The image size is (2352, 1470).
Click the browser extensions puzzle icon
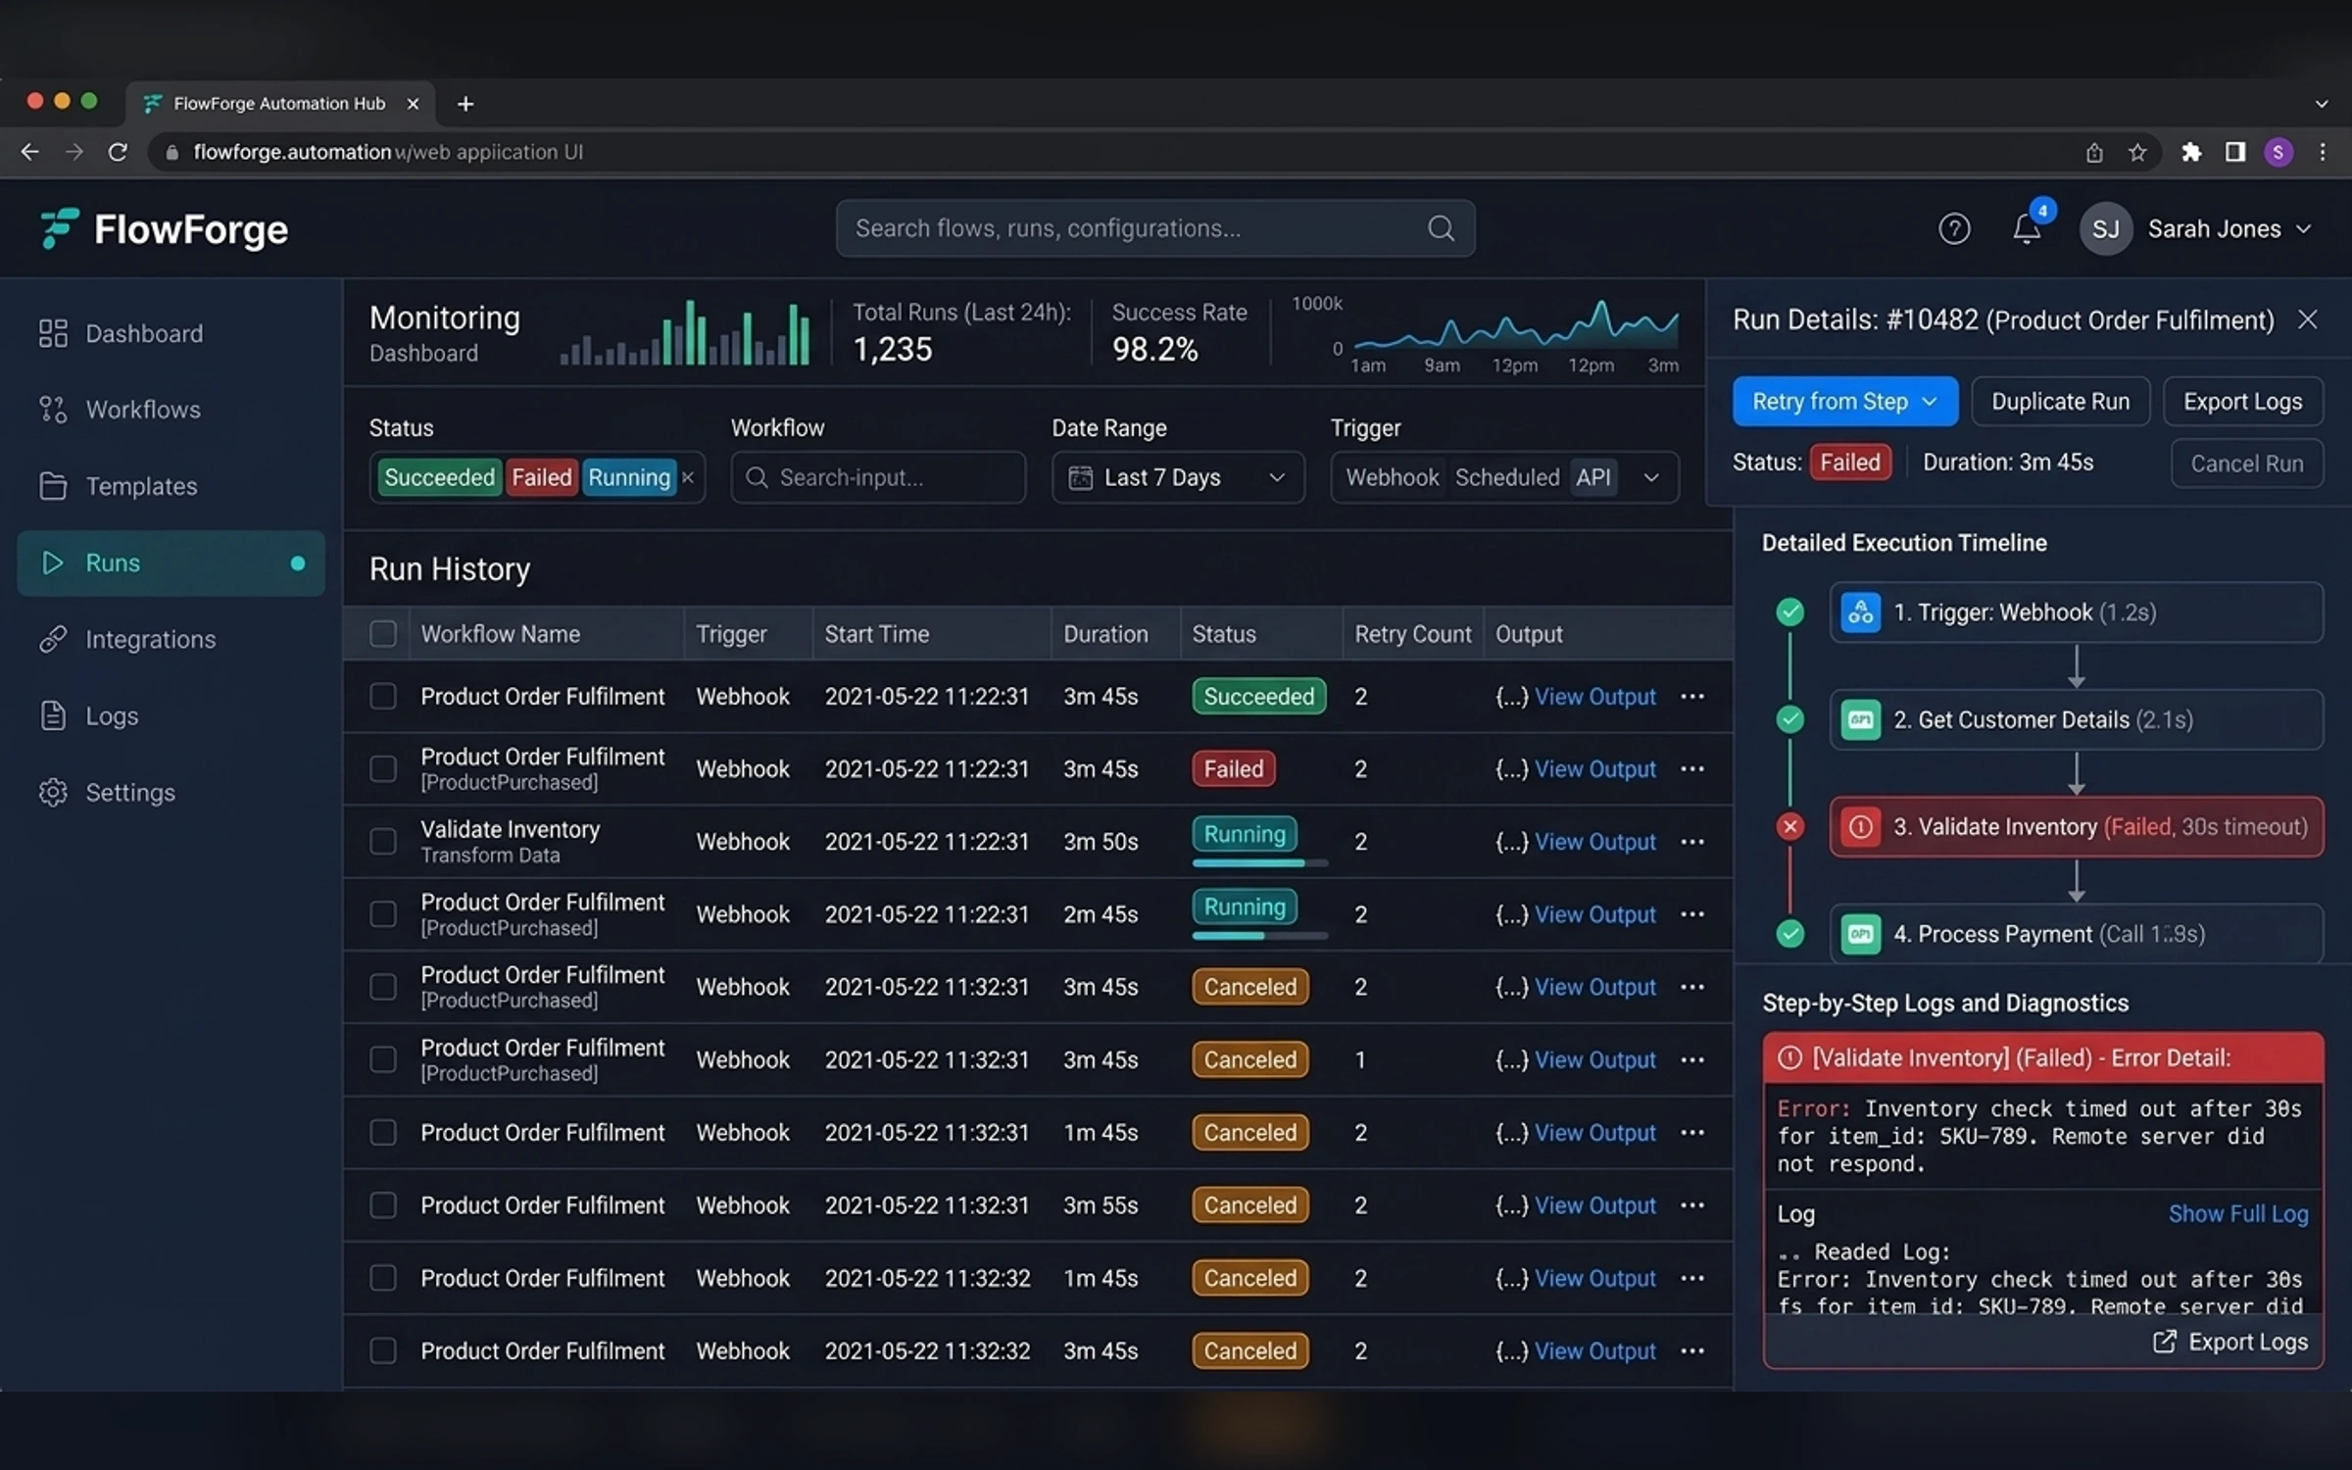point(2191,152)
